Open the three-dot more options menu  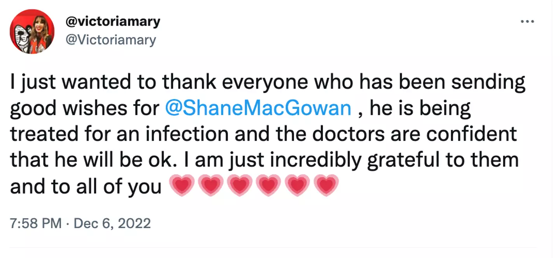528,21
